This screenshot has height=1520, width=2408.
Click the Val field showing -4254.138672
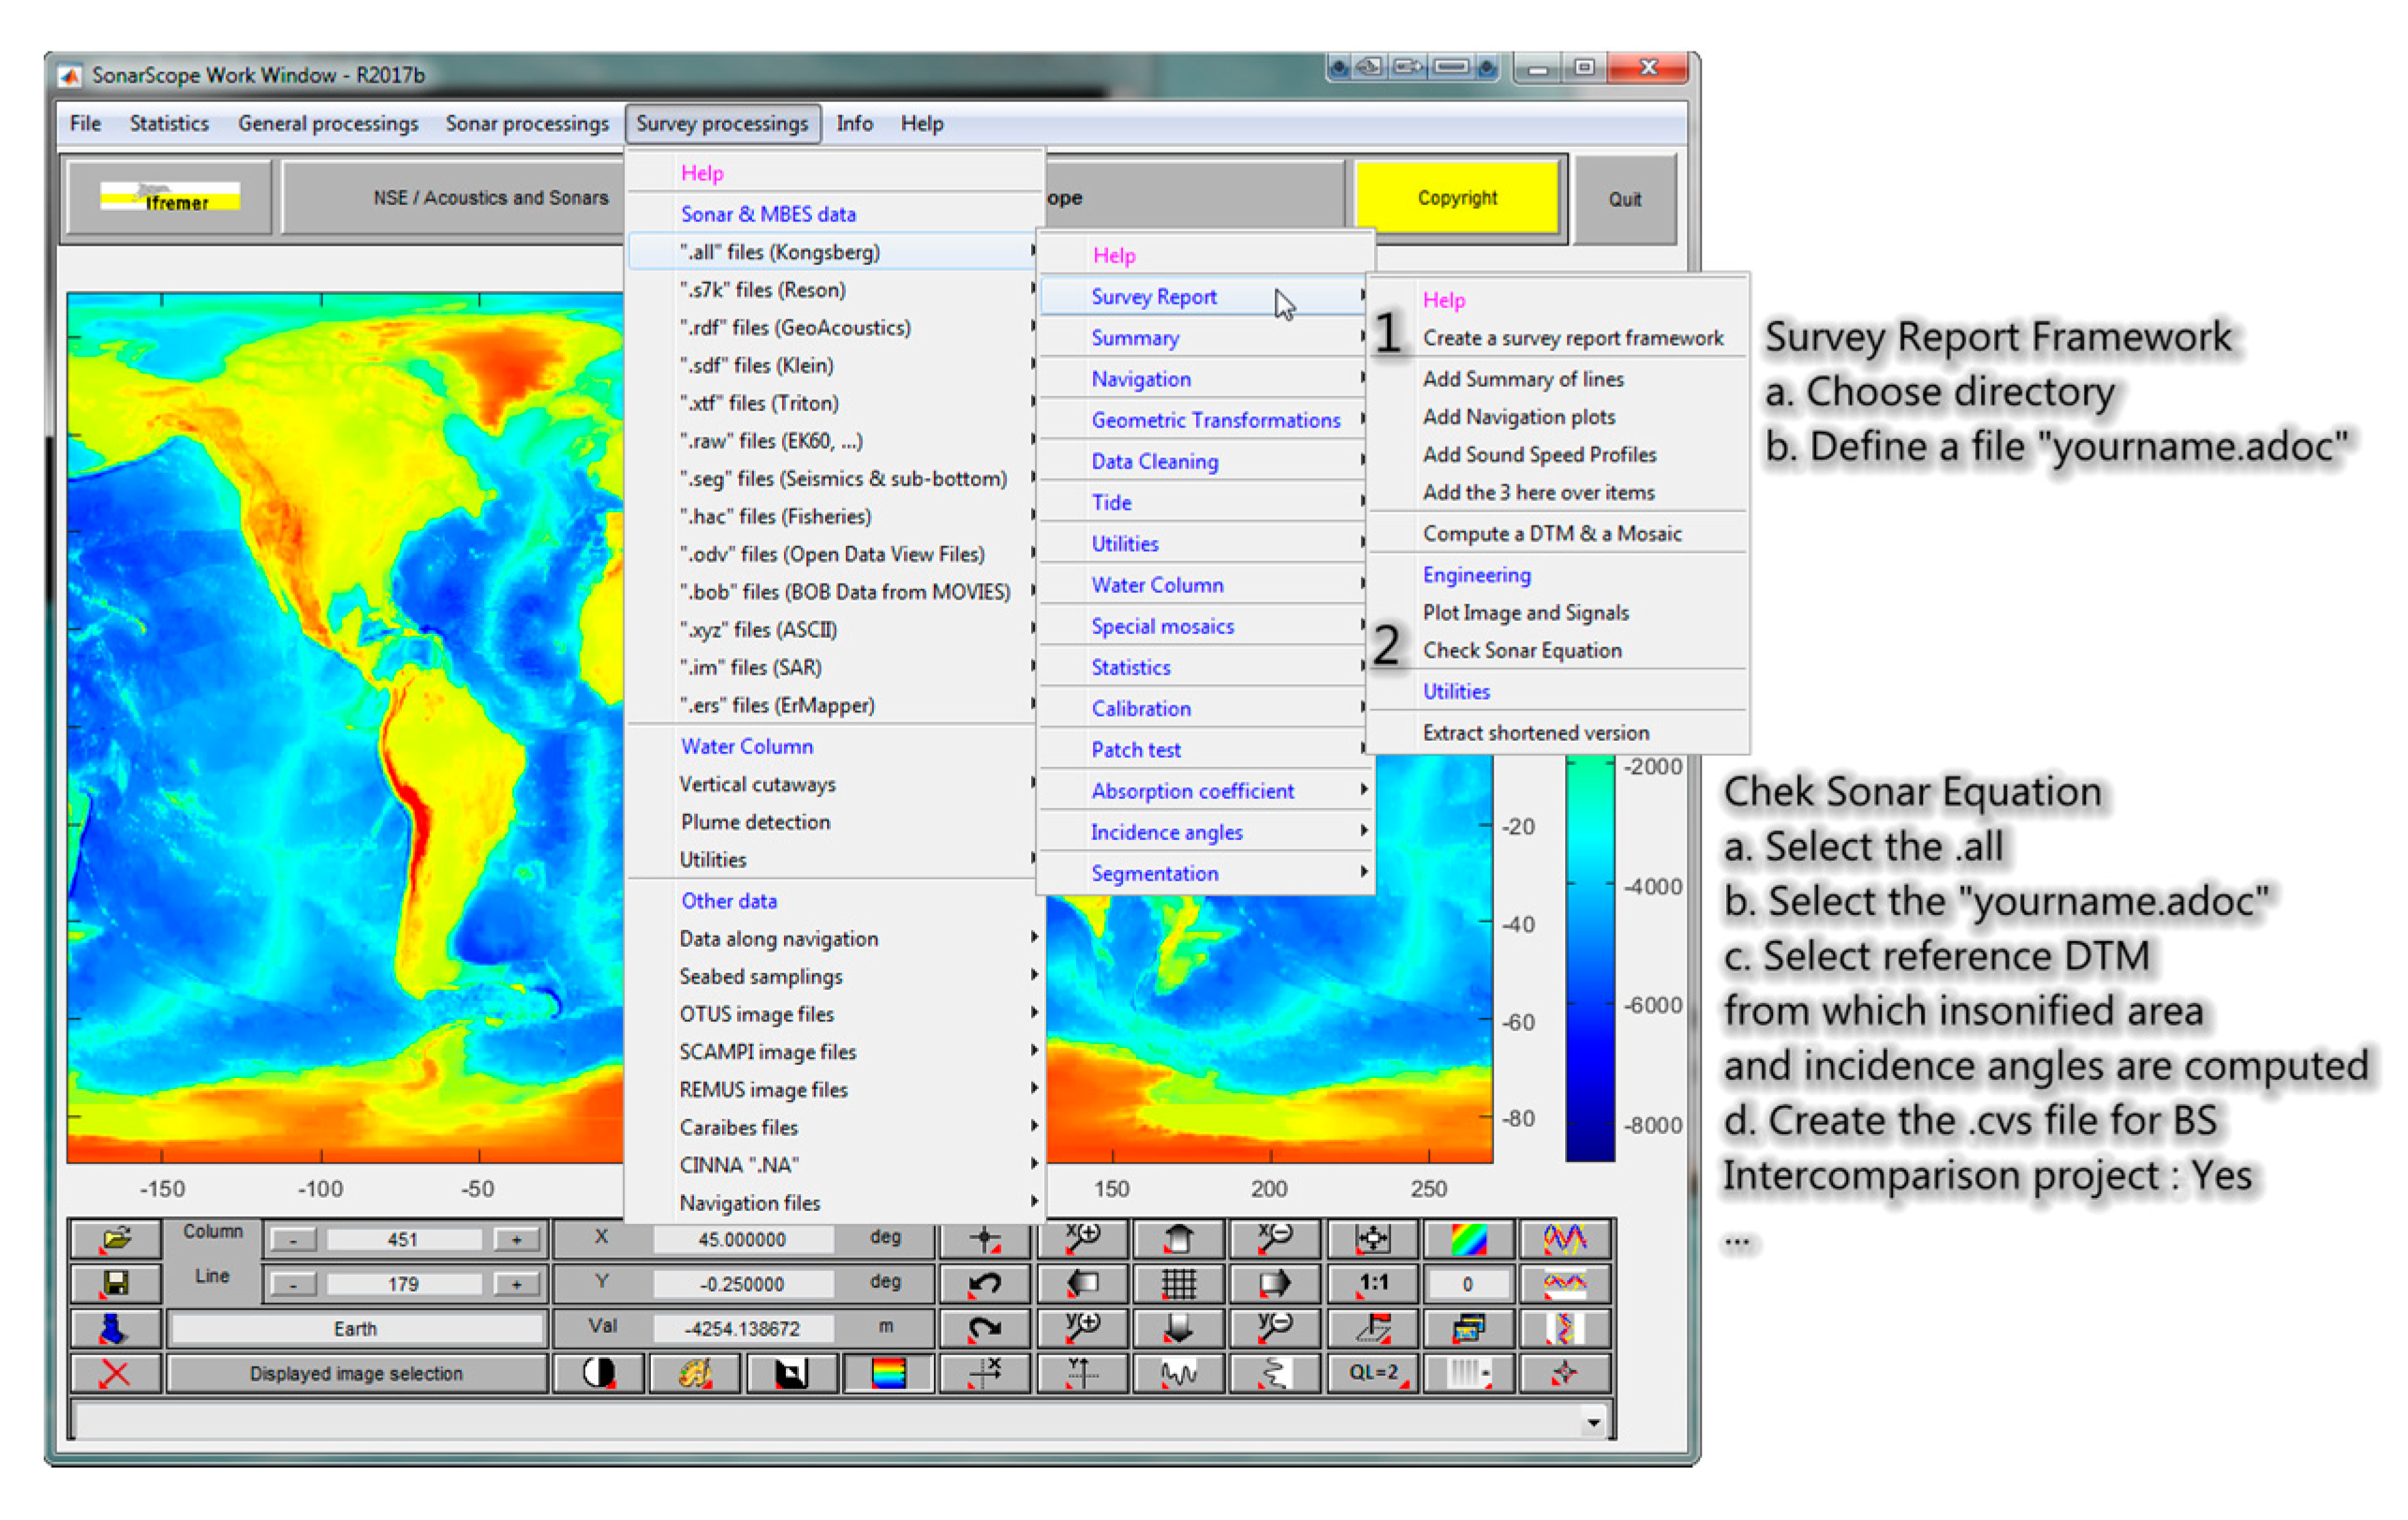tap(743, 1329)
